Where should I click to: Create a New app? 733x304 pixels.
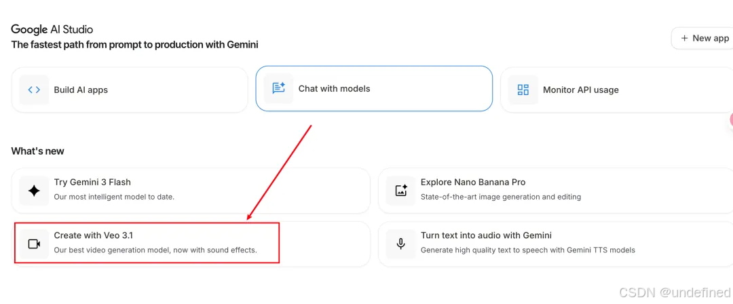(702, 39)
